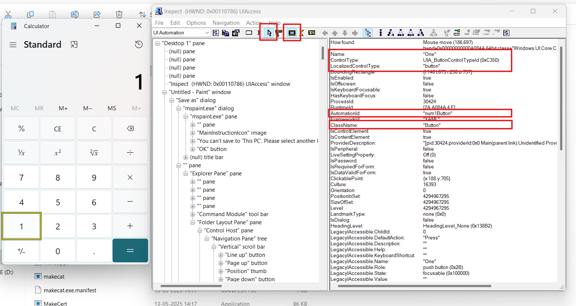Open calculator history panel

tap(139, 44)
